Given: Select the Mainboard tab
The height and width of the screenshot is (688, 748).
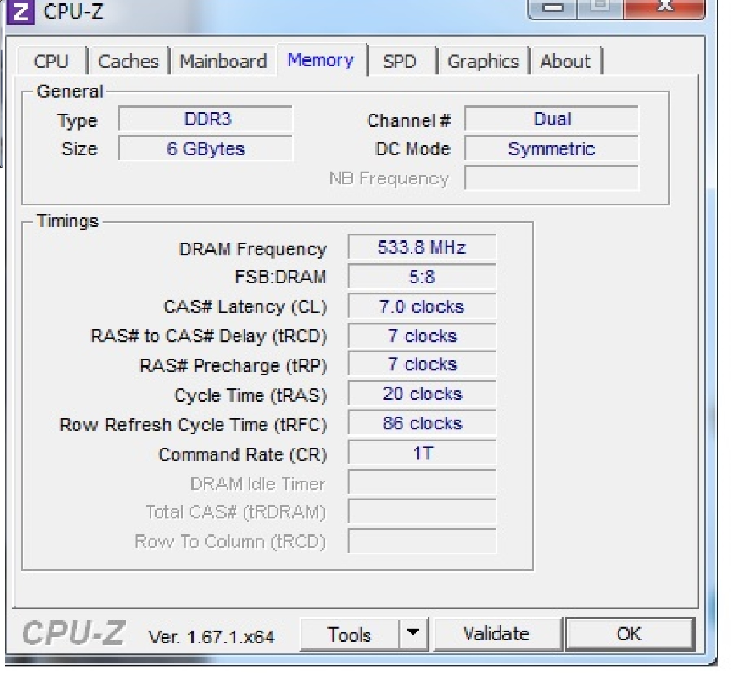Looking at the screenshot, I should pyautogui.click(x=223, y=61).
